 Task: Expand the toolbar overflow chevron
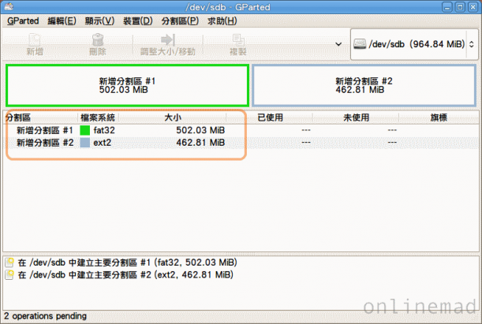(x=338, y=44)
